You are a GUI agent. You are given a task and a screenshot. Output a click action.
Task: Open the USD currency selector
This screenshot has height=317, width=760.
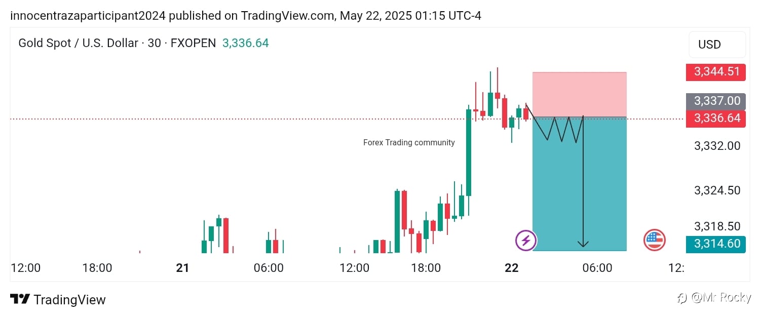(717, 45)
